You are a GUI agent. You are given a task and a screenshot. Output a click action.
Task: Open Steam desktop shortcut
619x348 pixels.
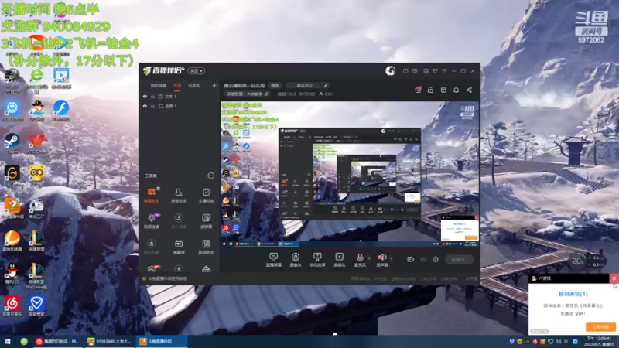pos(12,143)
